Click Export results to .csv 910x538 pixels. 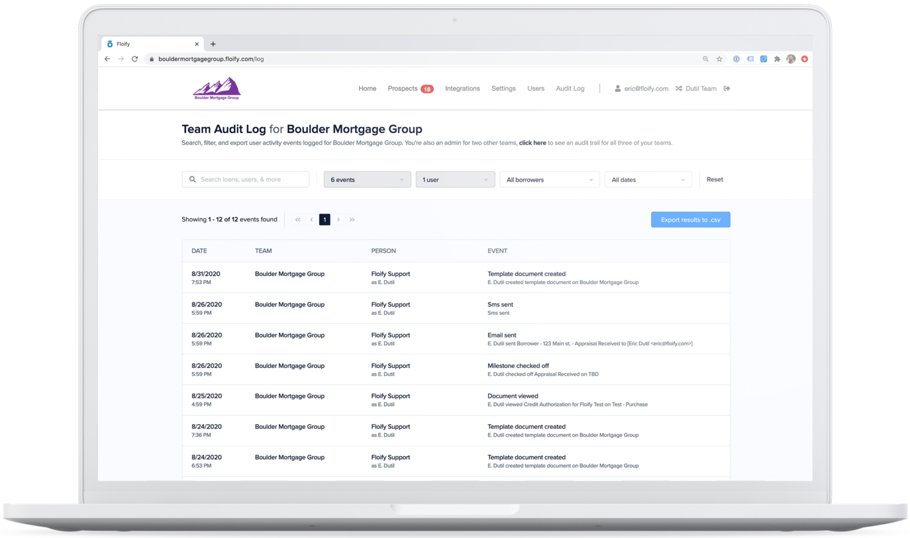pos(690,219)
